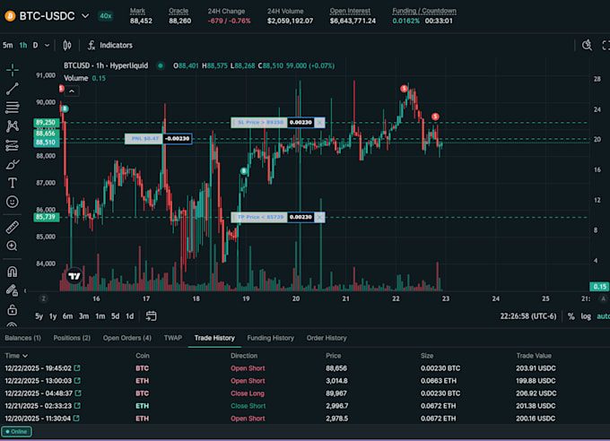610x441 pixels.
Task: Toggle auto scale mode
Action: [x=604, y=316]
